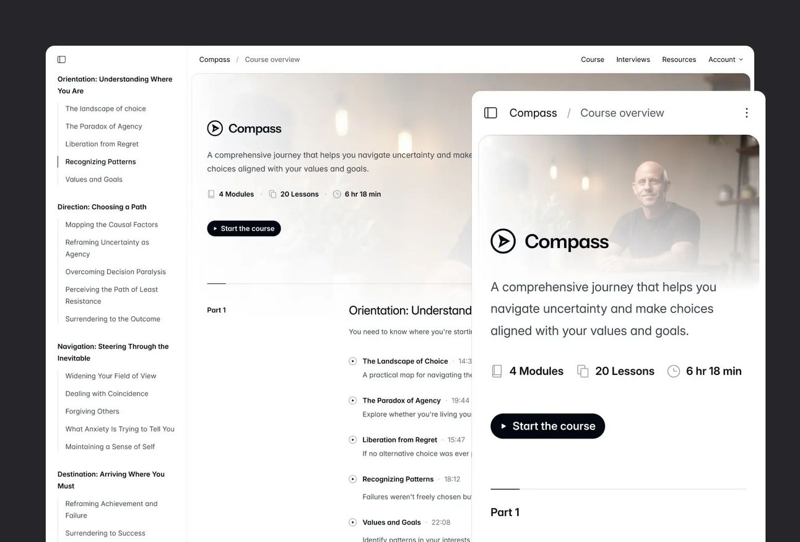Start the course in the mobile preview
Viewport: 800px width, 542px height.
coord(547,426)
